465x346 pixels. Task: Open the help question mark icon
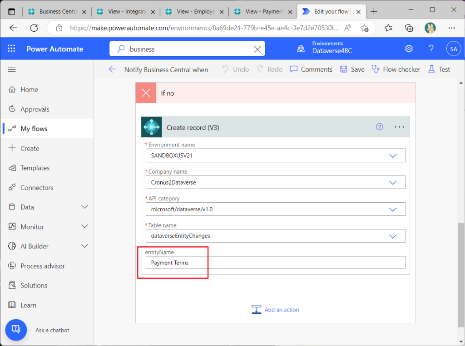(431, 49)
